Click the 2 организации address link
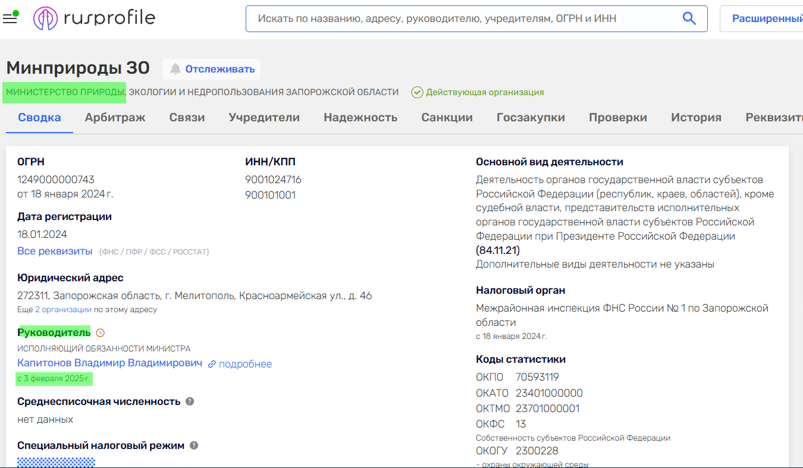The width and height of the screenshot is (803, 468). pos(63,310)
